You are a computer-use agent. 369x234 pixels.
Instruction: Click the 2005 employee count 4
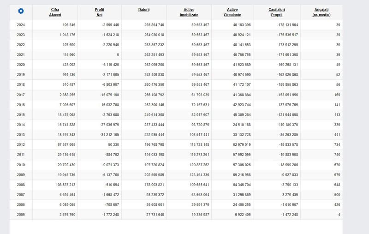click(339, 215)
